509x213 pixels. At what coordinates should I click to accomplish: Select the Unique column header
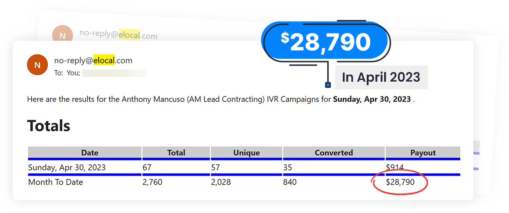[247, 153]
